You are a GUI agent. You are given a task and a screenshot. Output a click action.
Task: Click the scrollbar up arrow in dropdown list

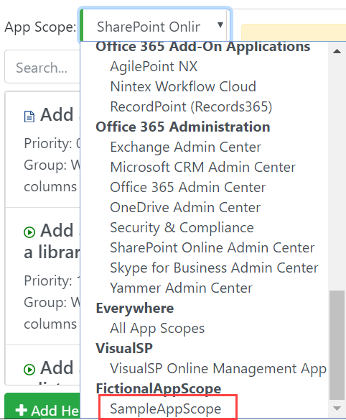pyautogui.click(x=337, y=51)
